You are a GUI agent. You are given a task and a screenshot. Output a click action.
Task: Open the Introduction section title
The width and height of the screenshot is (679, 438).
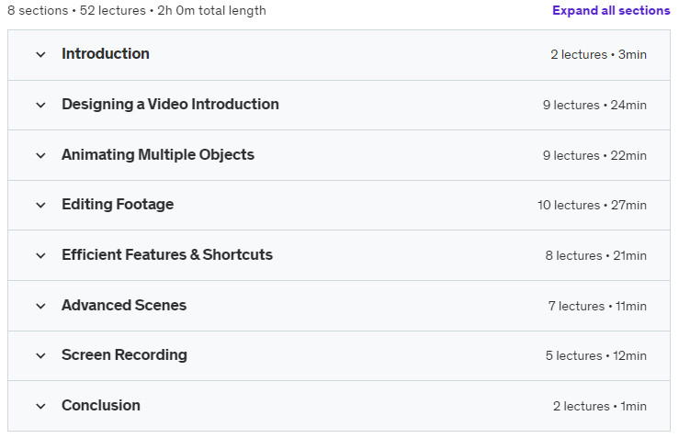pyautogui.click(x=106, y=53)
